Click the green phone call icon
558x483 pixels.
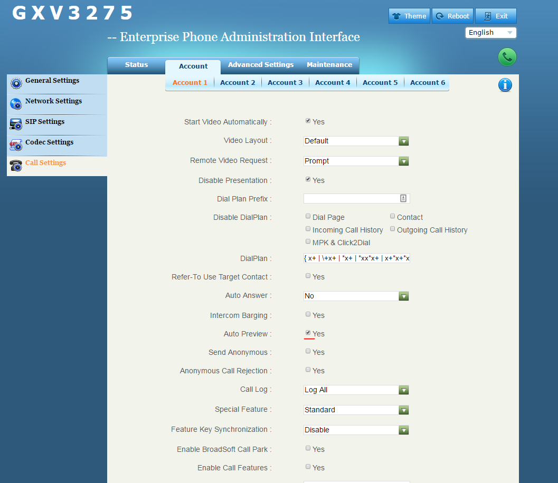click(507, 57)
